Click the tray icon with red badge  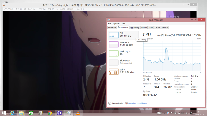(168, 113)
